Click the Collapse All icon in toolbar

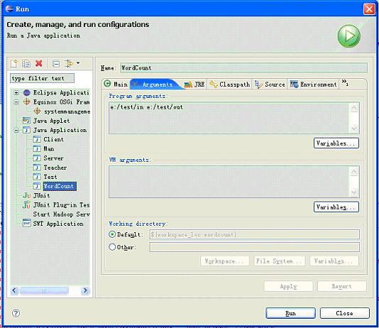click(x=56, y=64)
